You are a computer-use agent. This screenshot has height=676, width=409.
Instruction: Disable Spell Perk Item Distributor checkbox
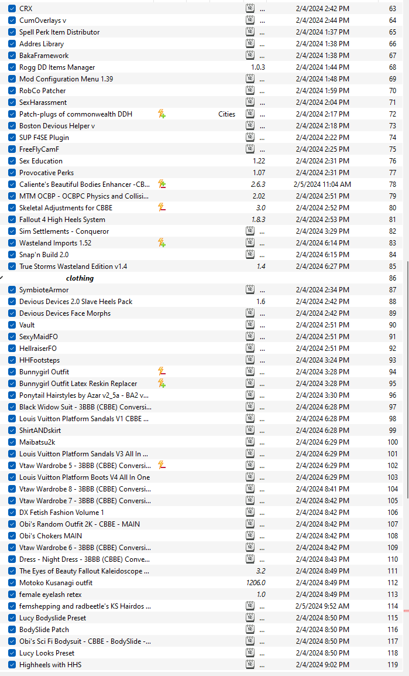(x=12, y=32)
